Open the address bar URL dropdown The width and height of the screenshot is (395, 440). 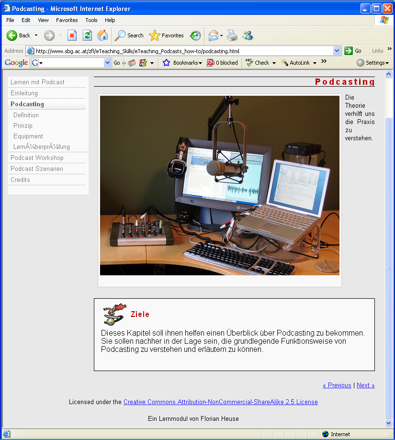[x=337, y=51]
